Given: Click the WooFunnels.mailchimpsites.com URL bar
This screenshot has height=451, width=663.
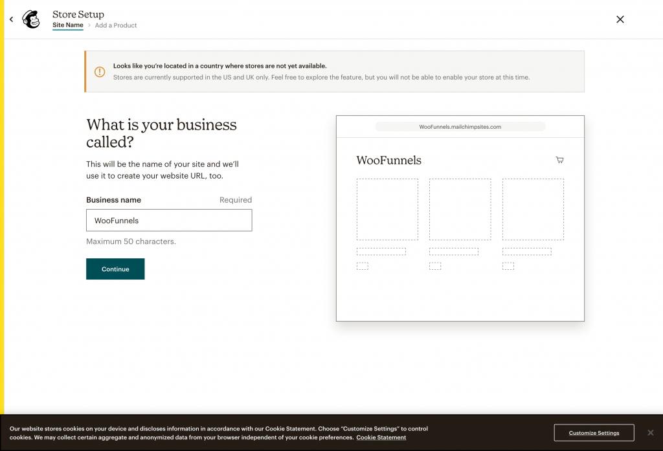Looking at the screenshot, I should [460, 127].
